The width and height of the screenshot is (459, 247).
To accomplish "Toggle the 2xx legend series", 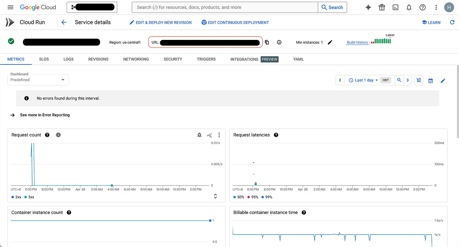I will click(x=16, y=197).
